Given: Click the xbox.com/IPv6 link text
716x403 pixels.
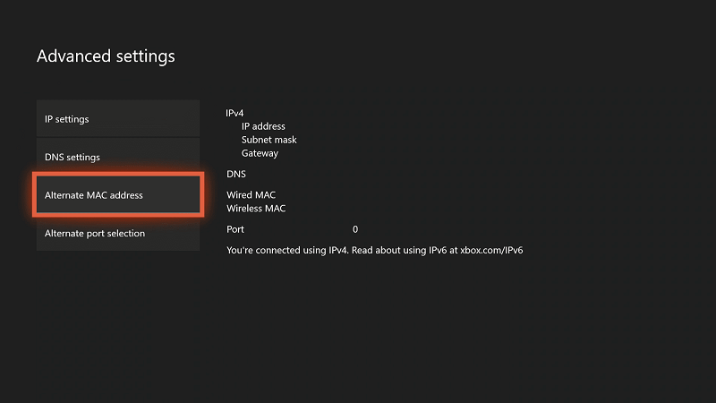Looking at the screenshot, I should pos(491,251).
